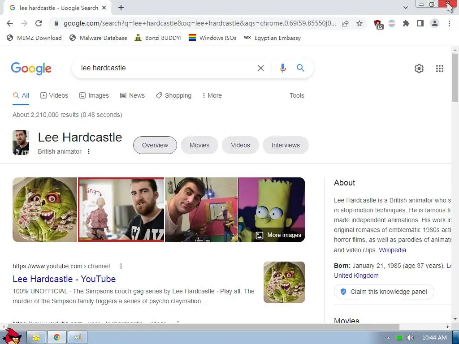This screenshot has height=344, width=459.
Task: Open options dots next to British animator
Action: [x=89, y=151]
